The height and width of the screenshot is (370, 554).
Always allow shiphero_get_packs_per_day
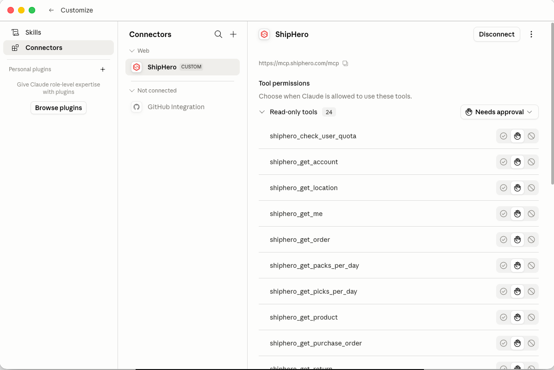click(x=504, y=265)
